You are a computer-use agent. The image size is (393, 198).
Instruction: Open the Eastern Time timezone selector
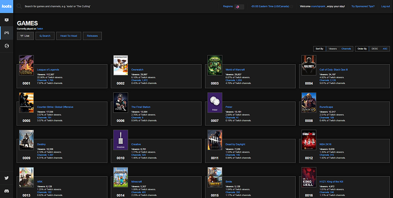tap(270, 6)
